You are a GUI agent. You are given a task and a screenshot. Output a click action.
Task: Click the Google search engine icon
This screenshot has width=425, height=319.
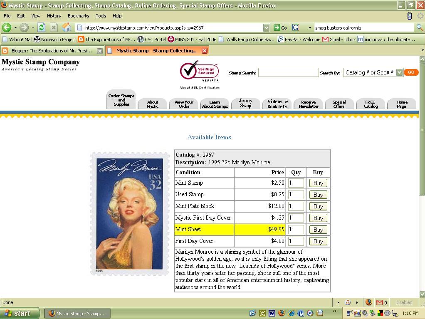pos(296,27)
